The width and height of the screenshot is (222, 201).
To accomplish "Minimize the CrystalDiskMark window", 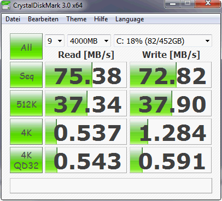I will pos(173,3).
